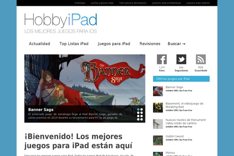Viewport: 234px width, 156px height.
Task: Open the Facebook fans icon
Action: point(162,59)
